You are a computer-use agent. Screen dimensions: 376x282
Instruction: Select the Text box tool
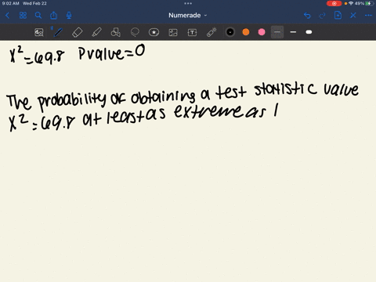192,32
